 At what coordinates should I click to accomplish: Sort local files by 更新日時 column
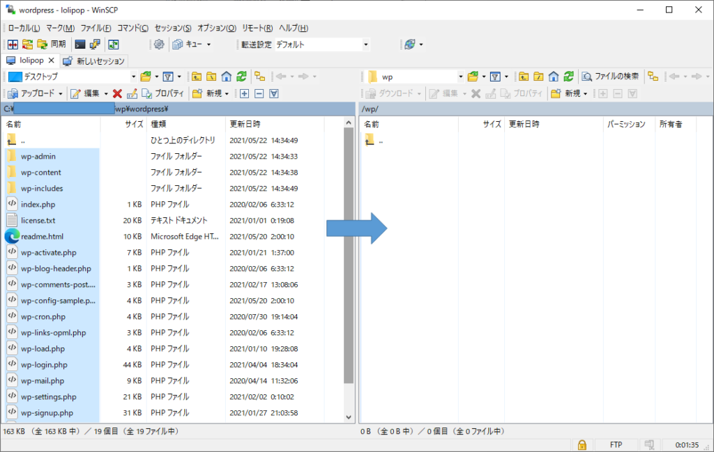point(245,124)
